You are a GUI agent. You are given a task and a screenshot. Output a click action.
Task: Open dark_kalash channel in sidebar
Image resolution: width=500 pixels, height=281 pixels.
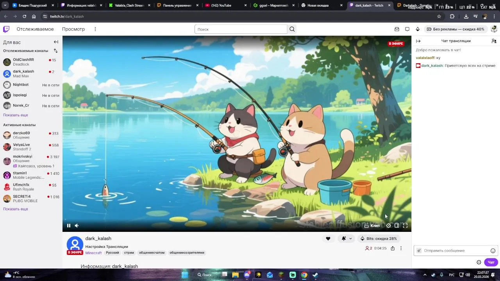click(31, 74)
